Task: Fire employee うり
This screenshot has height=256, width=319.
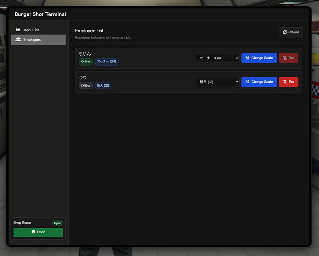Action: coord(288,82)
